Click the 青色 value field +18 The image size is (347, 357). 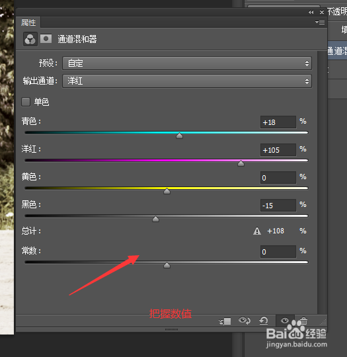click(x=278, y=122)
